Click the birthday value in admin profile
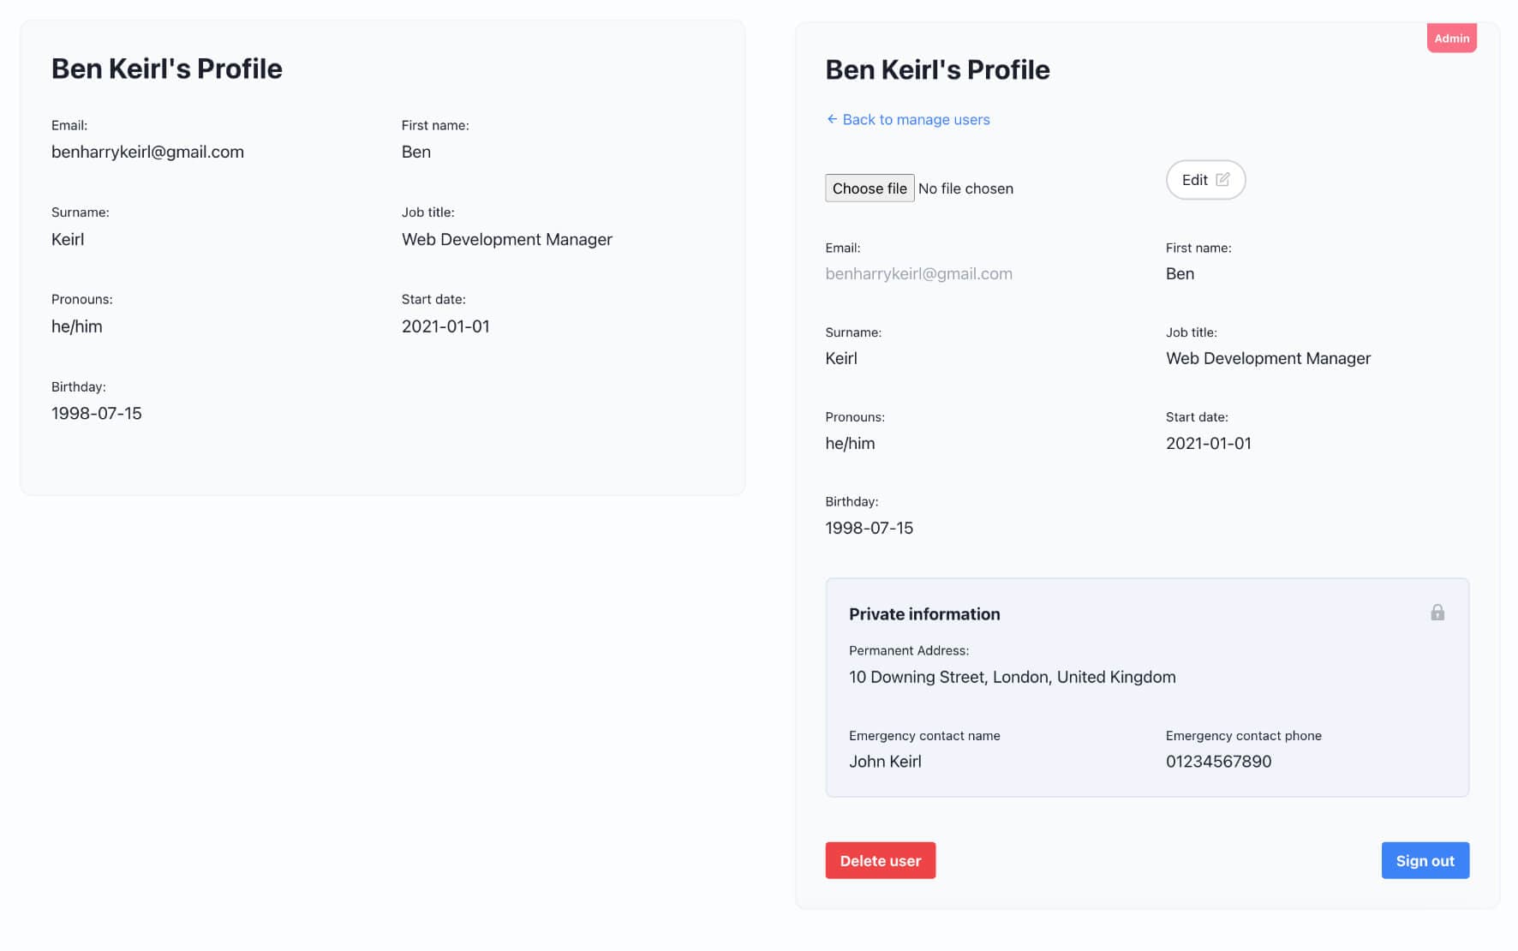Image resolution: width=1518 pixels, height=951 pixels. [869, 528]
